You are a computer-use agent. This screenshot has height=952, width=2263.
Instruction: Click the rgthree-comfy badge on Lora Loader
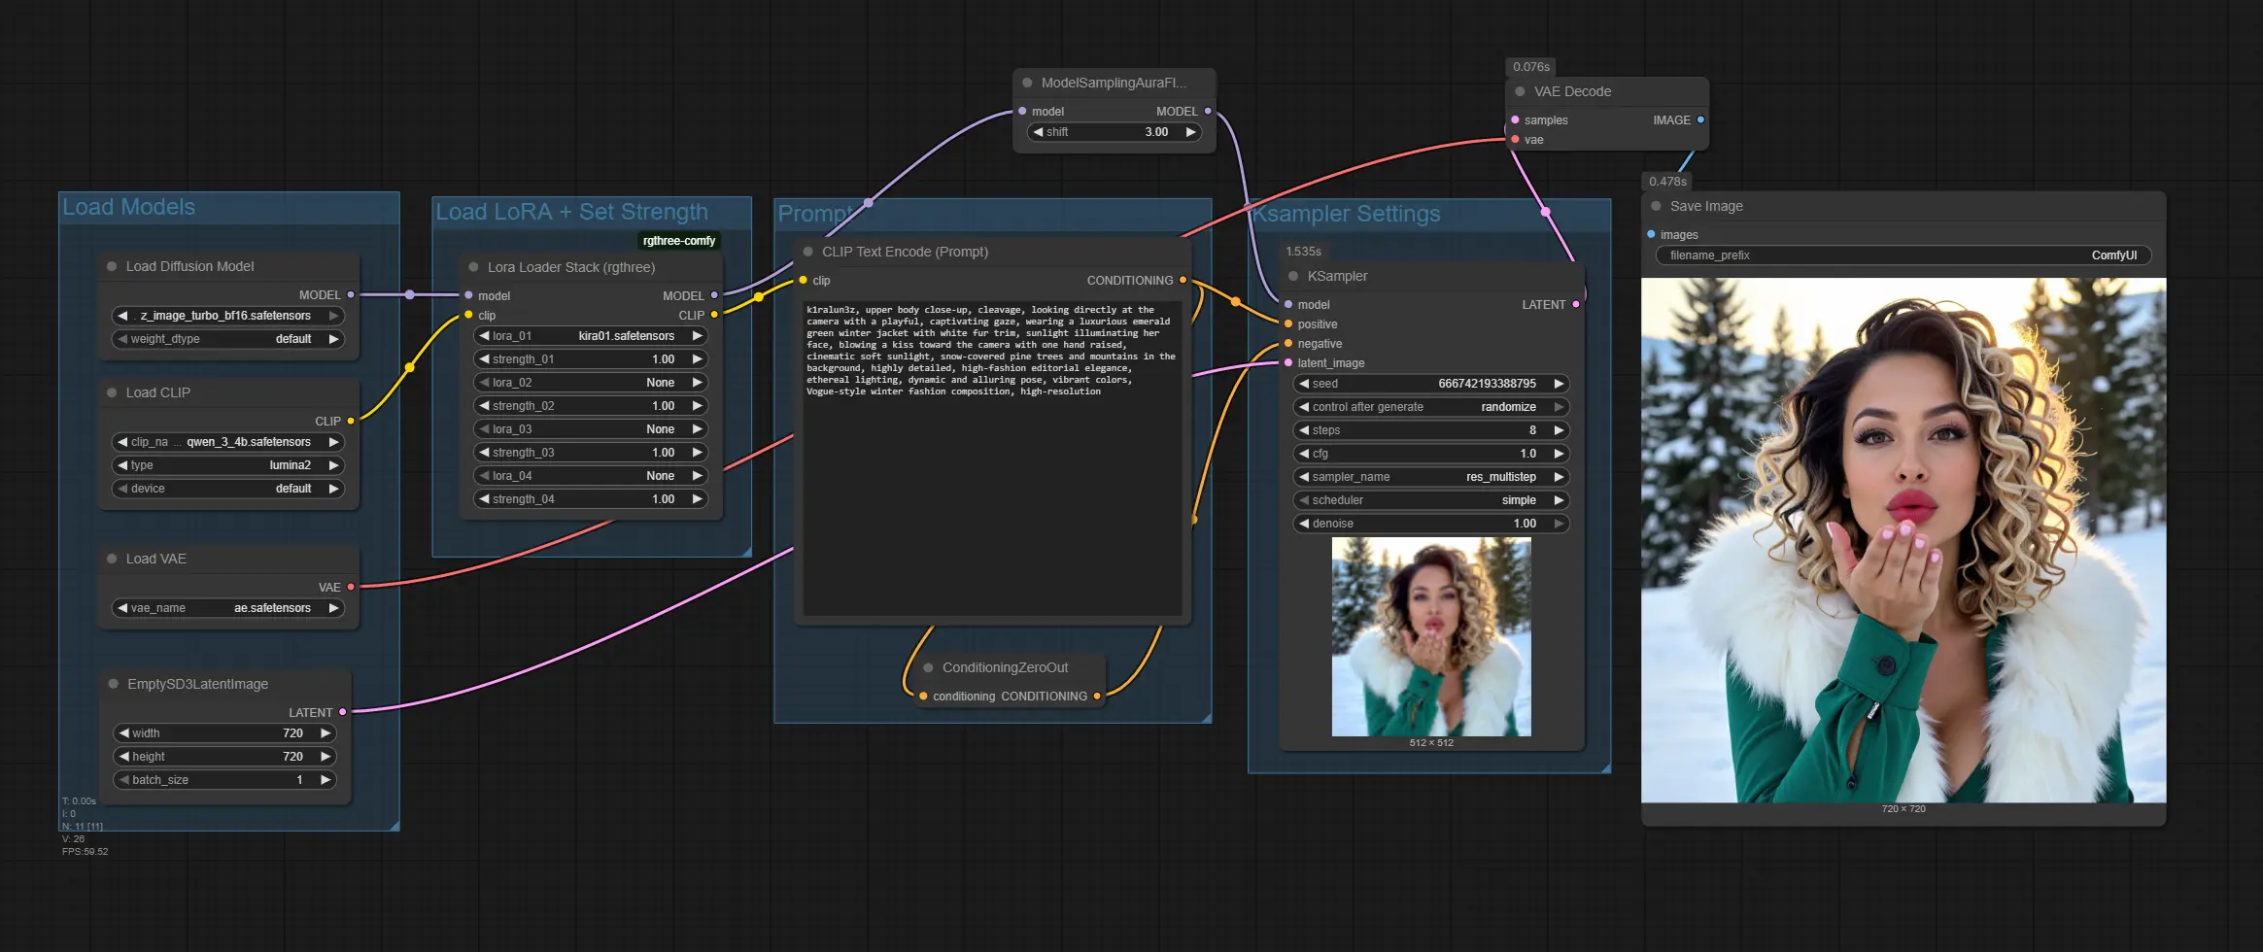pos(678,241)
